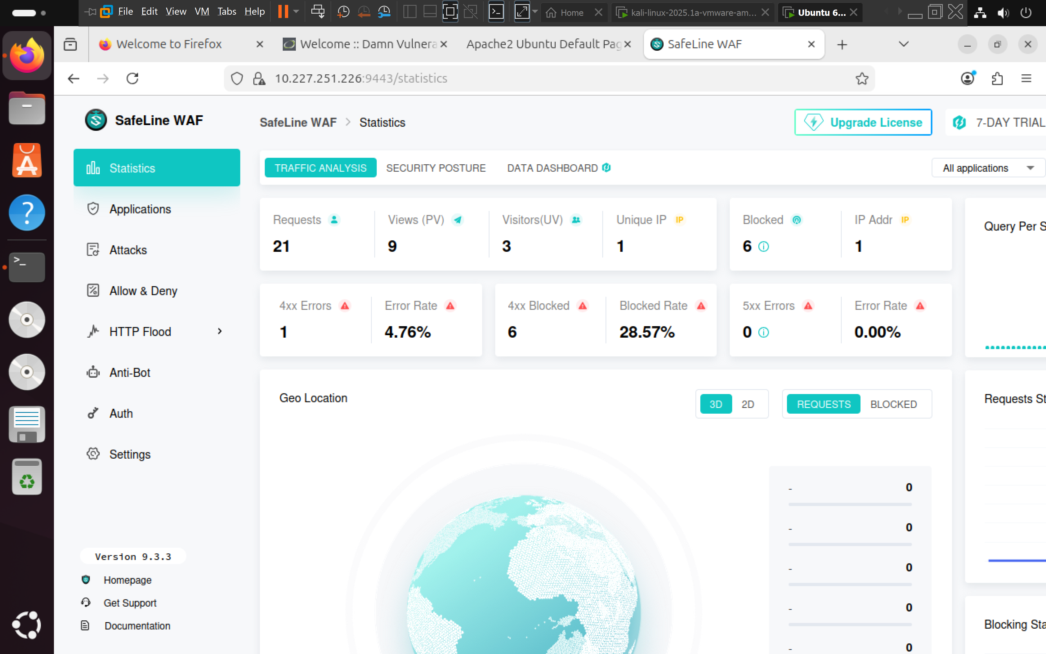Switch to the SECURITY POSTURE tab
Viewport: 1046px width, 654px height.
[436, 168]
